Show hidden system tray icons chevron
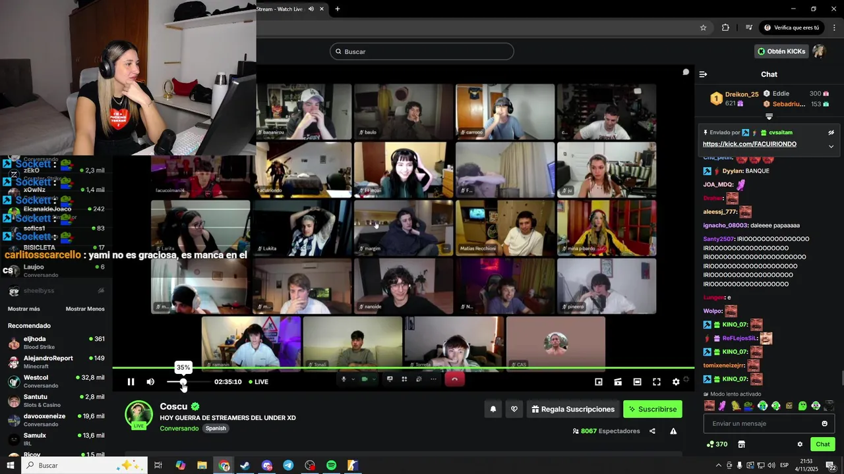Viewport: 844px width, 474px height. tap(719, 465)
